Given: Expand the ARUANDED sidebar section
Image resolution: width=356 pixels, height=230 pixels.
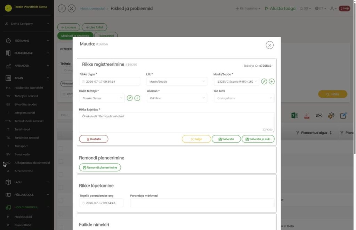Looking at the screenshot, I should click(x=27, y=66).
